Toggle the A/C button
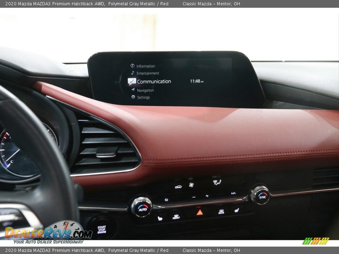 click(233, 193)
